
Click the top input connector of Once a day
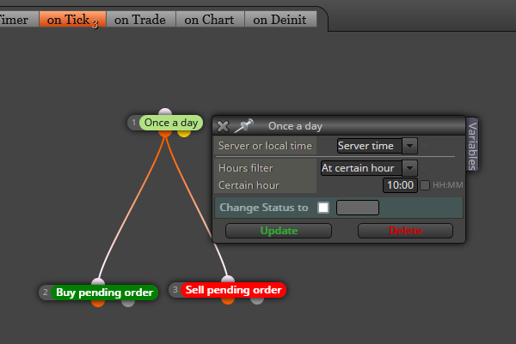(165, 112)
